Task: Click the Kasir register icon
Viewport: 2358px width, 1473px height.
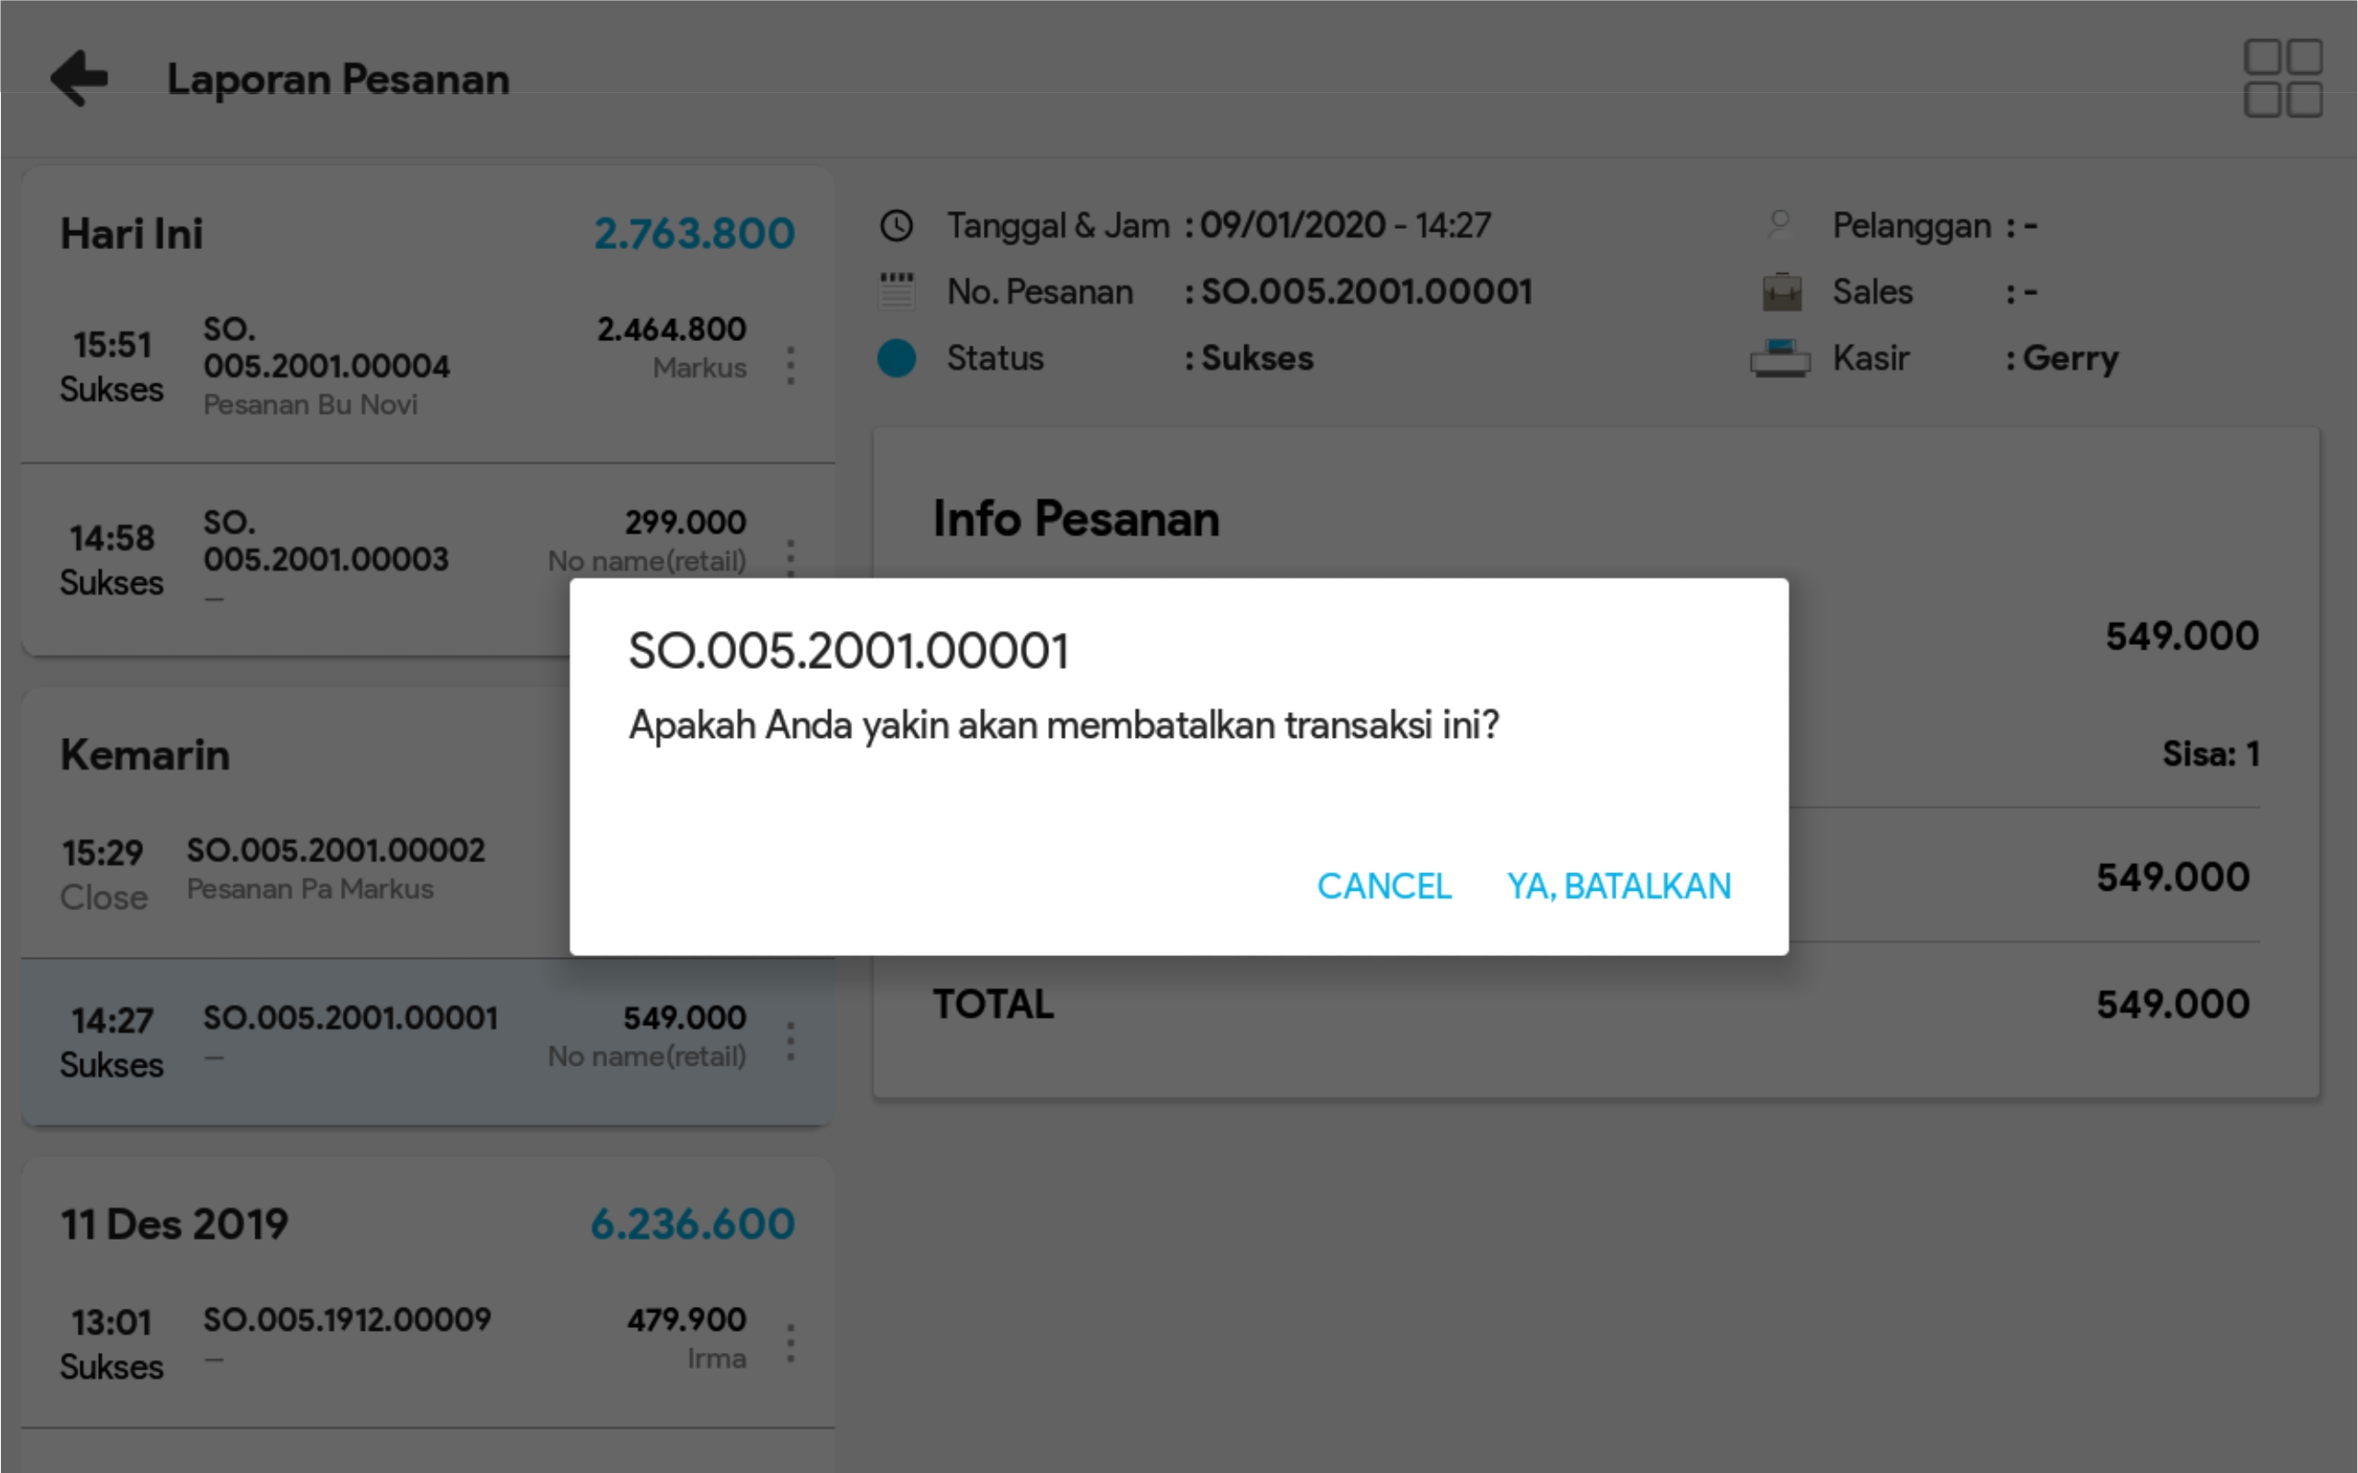Action: point(1779,359)
